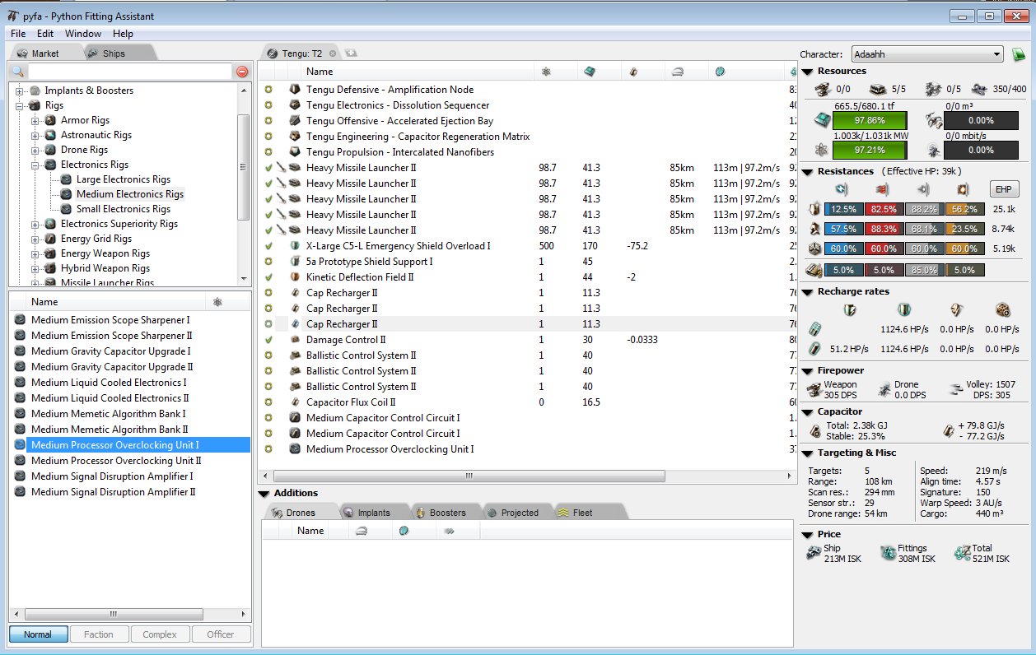Image resolution: width=1036 pixels, height=655 pixels.
Task: Collapse the Targeting & Misc section
Action: pyautogui.click(x=807, y=453)
